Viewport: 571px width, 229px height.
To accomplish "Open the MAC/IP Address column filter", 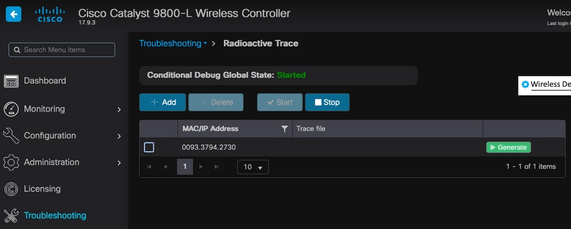I will pyautogui.click(x=285, y=129).
